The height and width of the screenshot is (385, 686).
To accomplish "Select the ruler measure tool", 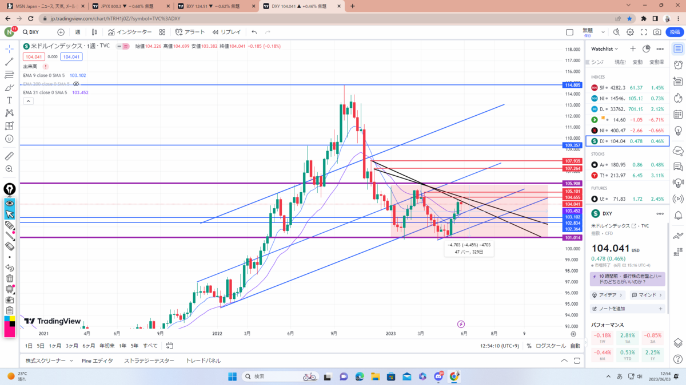I will point(9,156).
